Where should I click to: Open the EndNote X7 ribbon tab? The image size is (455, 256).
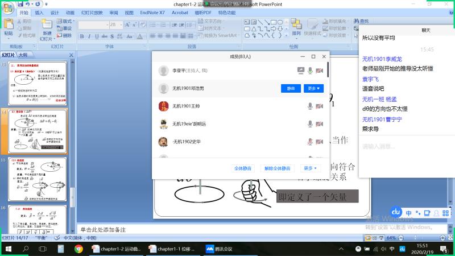coord(152,13)
